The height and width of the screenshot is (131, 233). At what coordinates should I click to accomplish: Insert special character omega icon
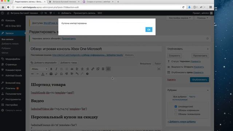point(61,74)
